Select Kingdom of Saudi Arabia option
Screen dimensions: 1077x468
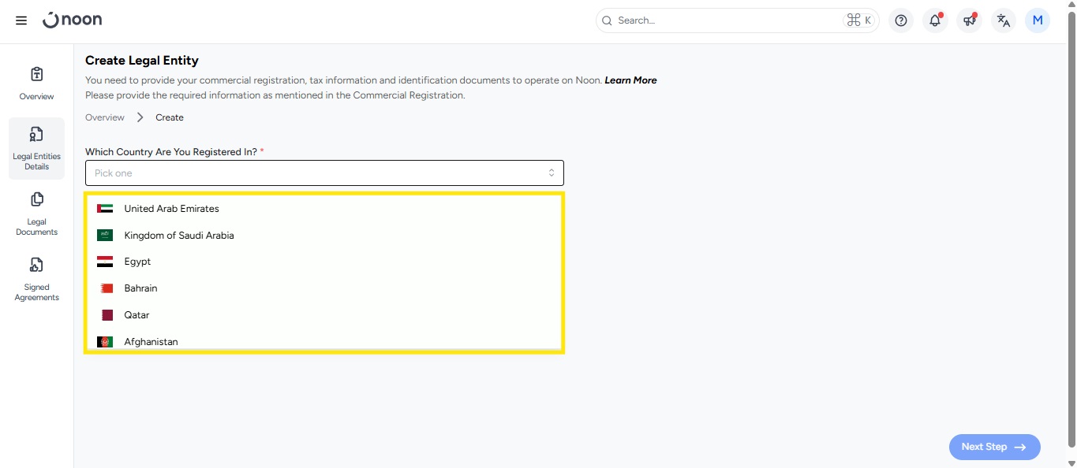pyautogui.click(x=323, y=236)
